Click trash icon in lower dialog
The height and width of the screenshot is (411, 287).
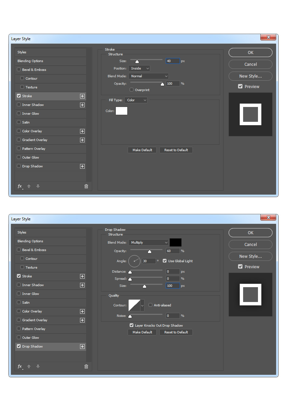[x=86, y=366]
